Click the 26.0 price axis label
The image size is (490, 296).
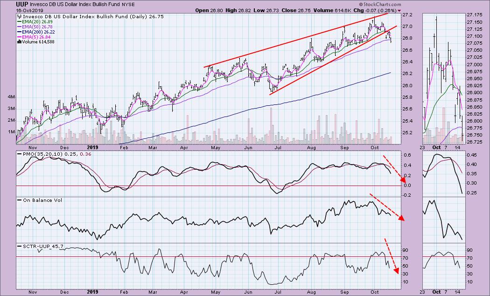[407, 86]
